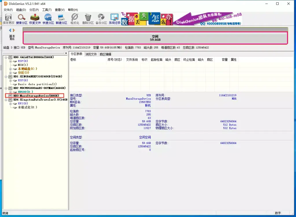Open the 查看(V) menu
The height and width of the screenshot is (217, 296).
pyautogui.click(x=60, y=10)
